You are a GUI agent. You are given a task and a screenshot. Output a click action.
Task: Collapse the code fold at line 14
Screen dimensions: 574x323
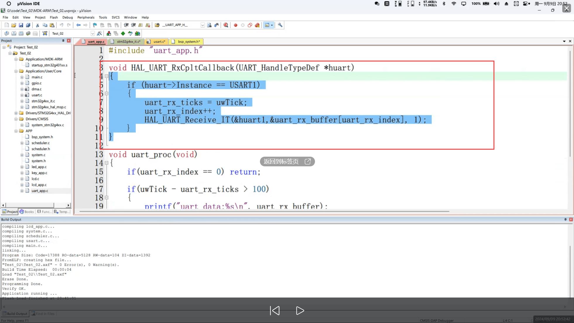107,163
